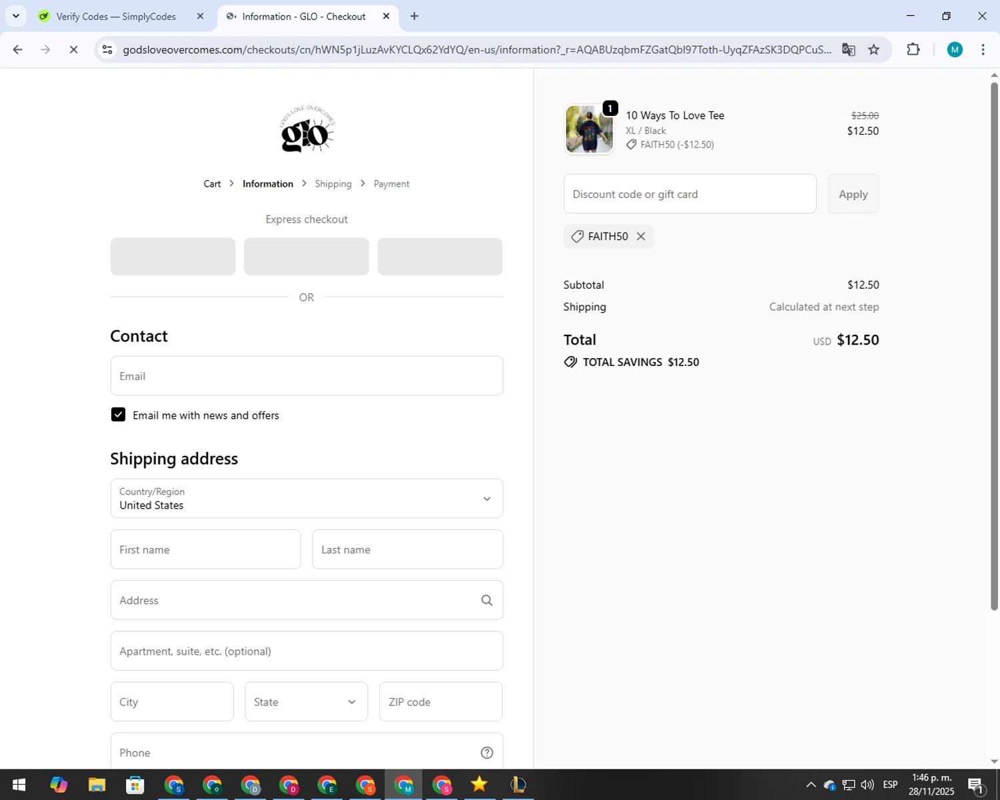Stop loading the page
This screenshot has height=800, width=1000.
(x=73, y=49)
